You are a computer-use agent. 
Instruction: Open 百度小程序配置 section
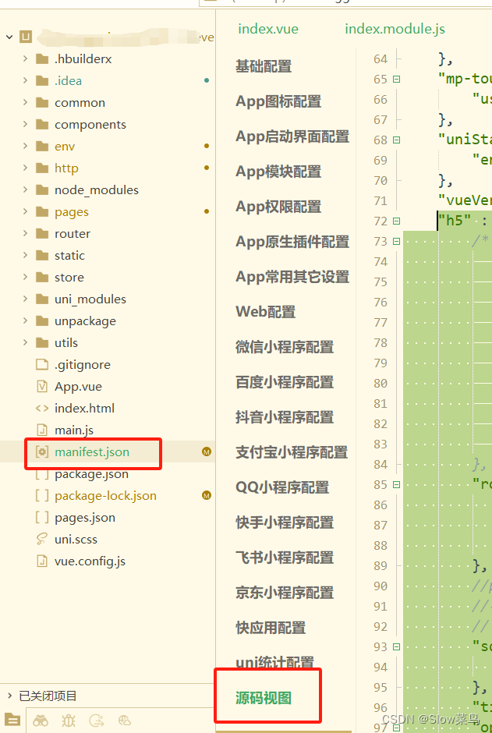(x=285, y=382)
